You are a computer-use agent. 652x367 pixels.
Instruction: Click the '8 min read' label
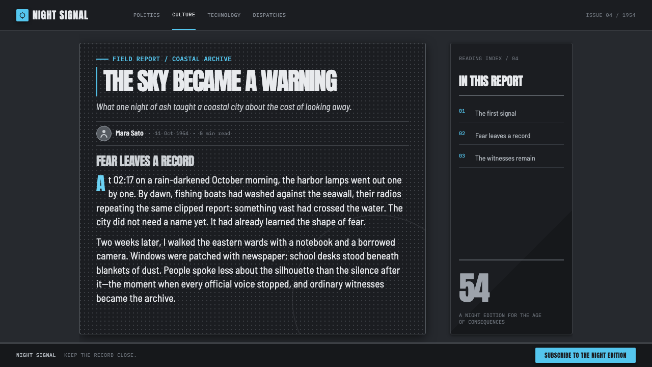[x=215, y=134]
